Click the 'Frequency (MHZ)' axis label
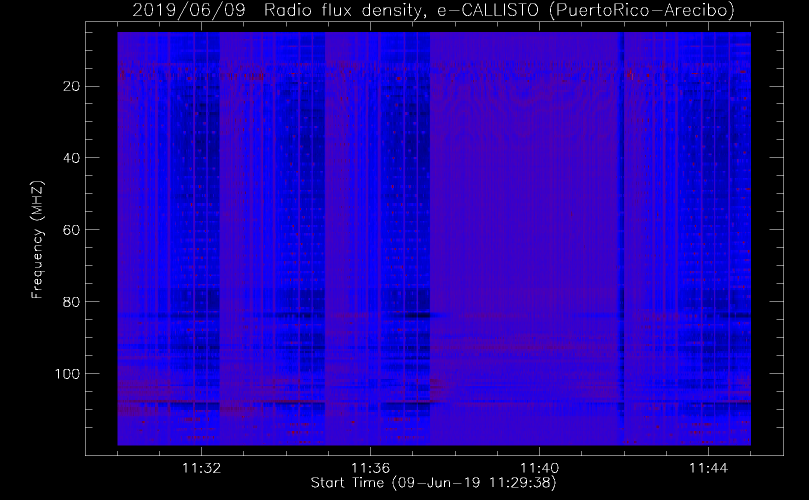The height and width of the screenshot is (500, 809). pyautogui.click(x=37, y=239)
